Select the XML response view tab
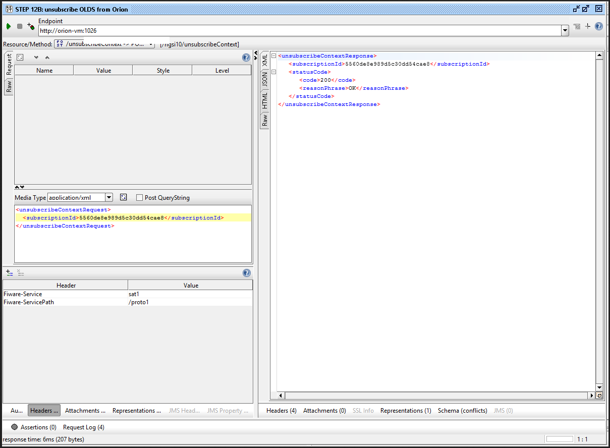The height and width of the screenshot is (448, 610). pos(264,61)
